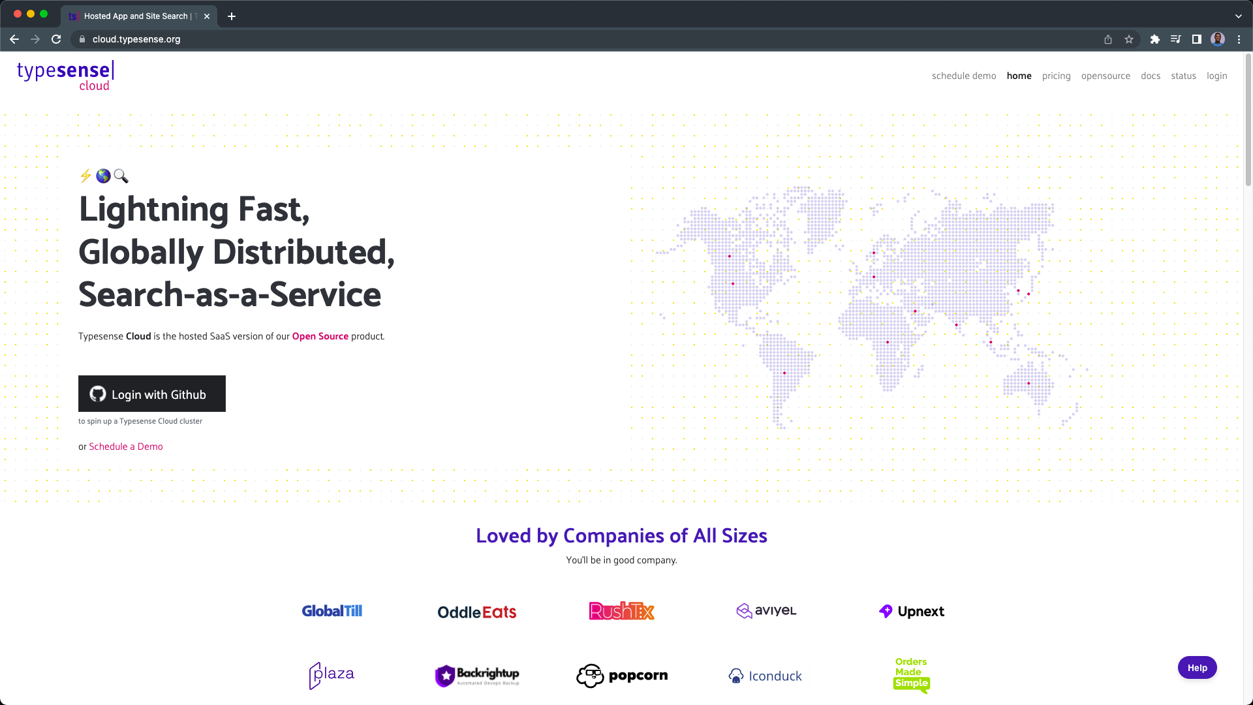Click the heading Loved by Companies of All Sizes
Image resolution: width=1253 pixels, height=705 pixels.
[621, 536]
